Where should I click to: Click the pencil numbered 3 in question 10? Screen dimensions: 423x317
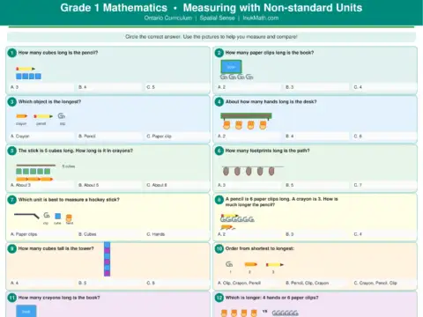275,265
